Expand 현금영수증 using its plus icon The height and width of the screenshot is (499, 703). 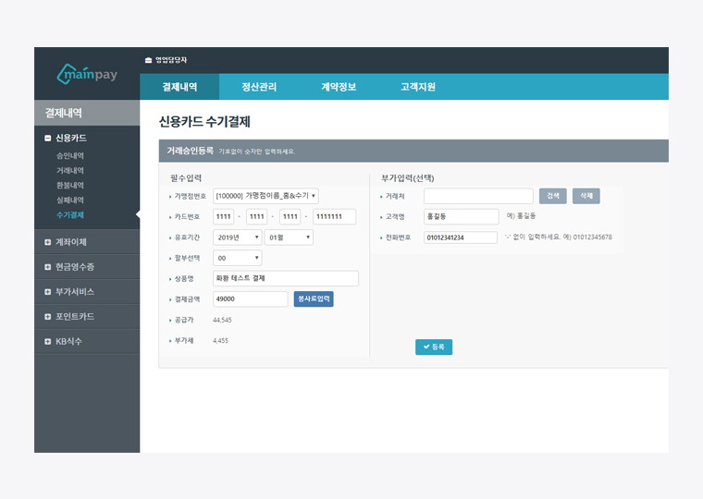[48, 267]
